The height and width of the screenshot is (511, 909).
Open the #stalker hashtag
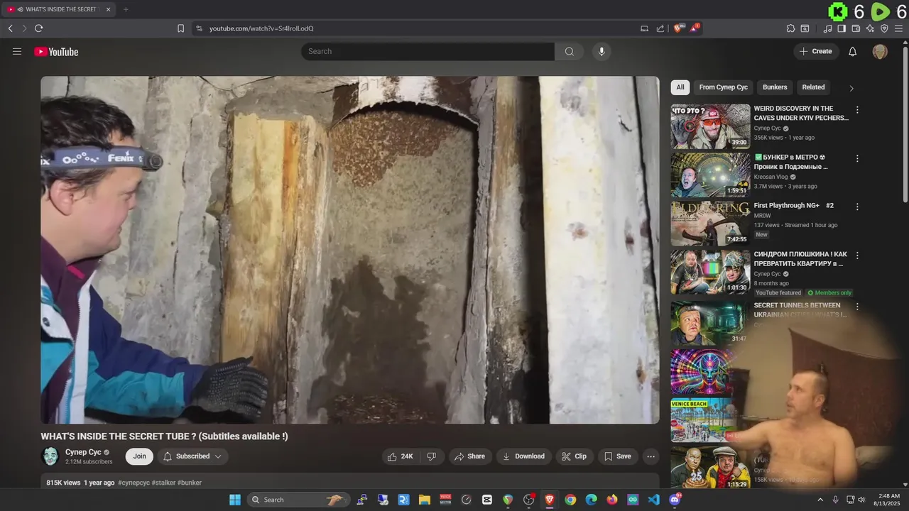pyautogui.click(x=163, y=483)
